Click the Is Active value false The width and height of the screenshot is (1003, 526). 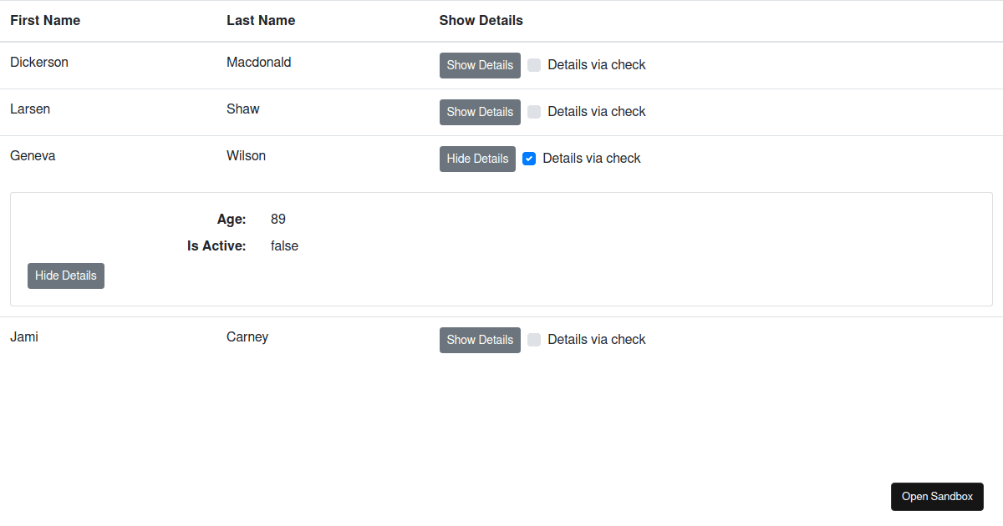click(284, 245)
